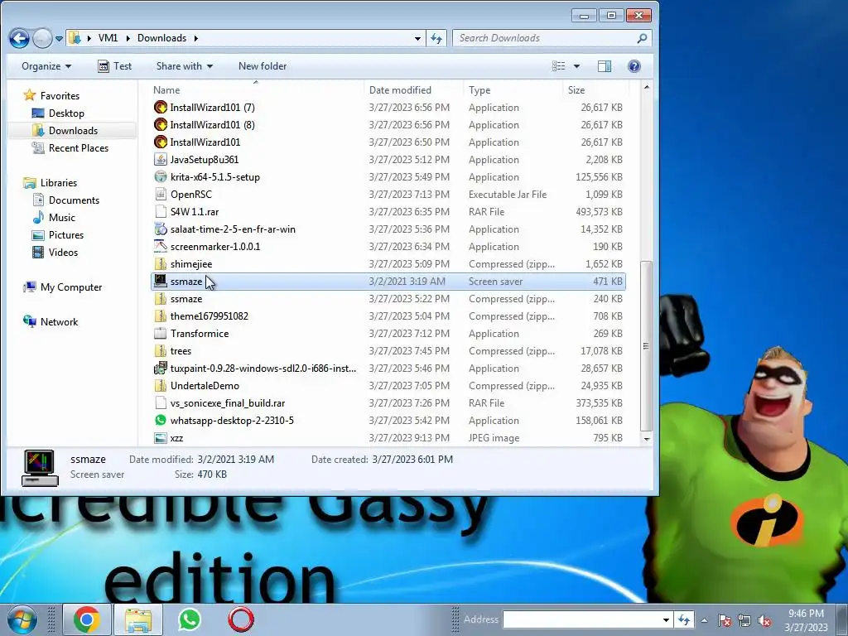Click the Help question mark icon
Image resolution: width=848 pixels, height=636 pixels.
point(634,66)
